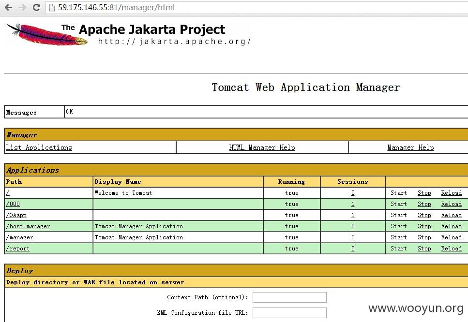Click Tomcat Manager Application in /manager row
Viewport: 468px width, 322px height.
click(x=139, y=237)
